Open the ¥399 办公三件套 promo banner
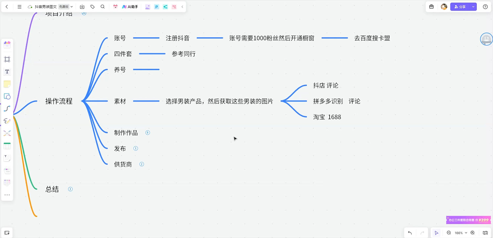The height and width of the screenshot is (238, 493). (x=468, y=220)
